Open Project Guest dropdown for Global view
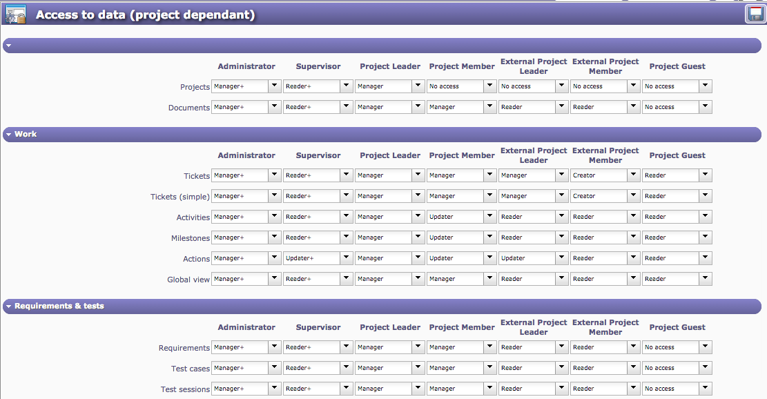Image resolution: width=767 pixels, height=399 pixels. pos(705,279)
